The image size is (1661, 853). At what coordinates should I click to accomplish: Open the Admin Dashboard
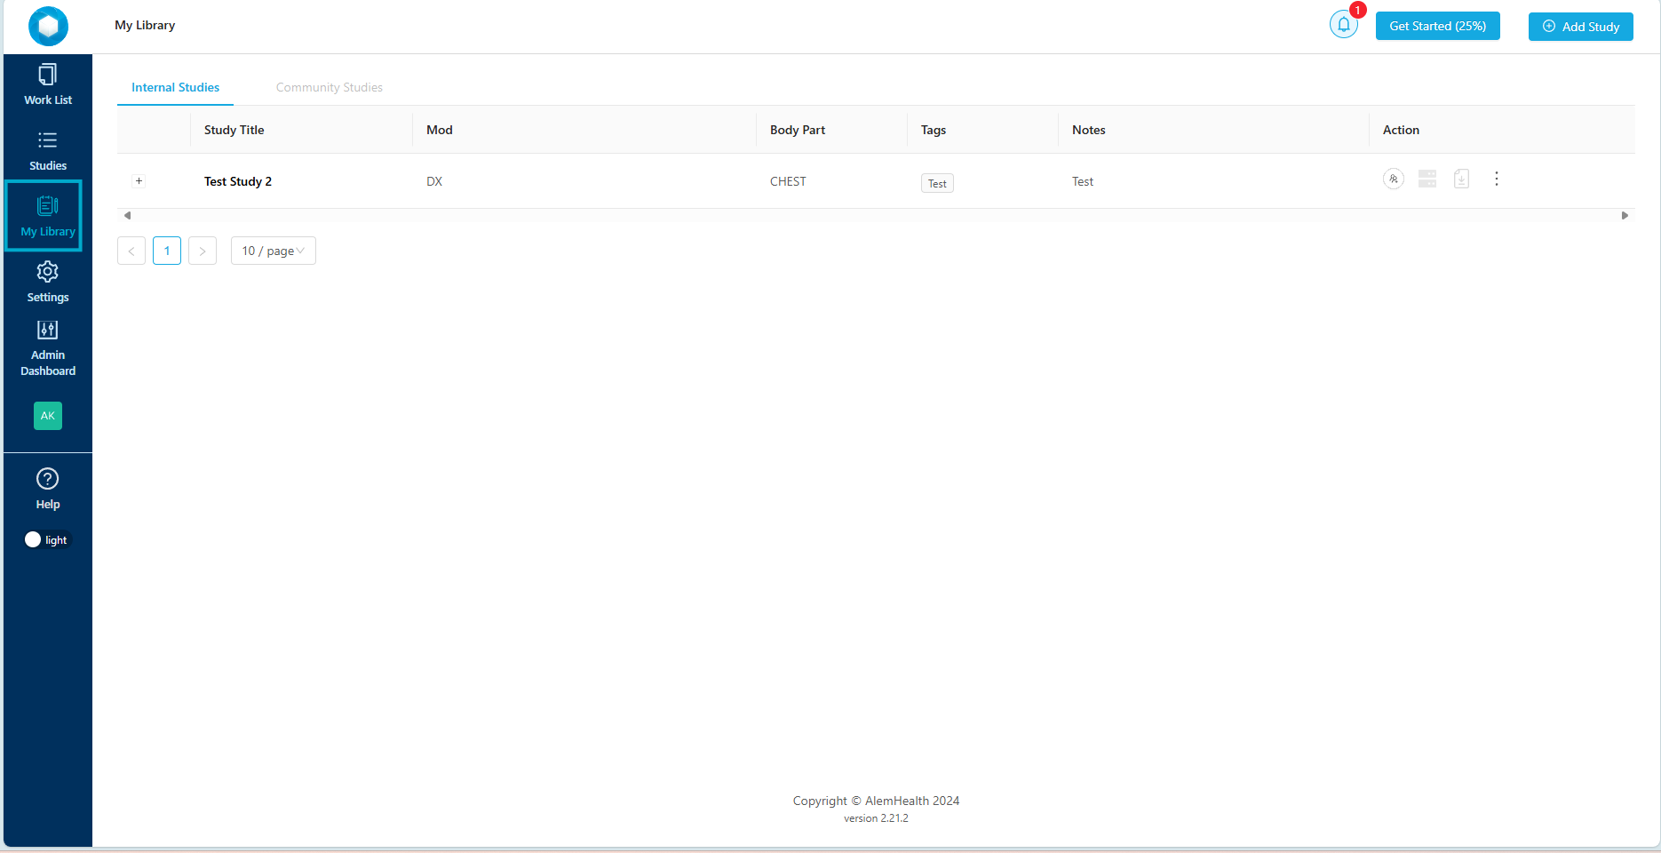48,347
